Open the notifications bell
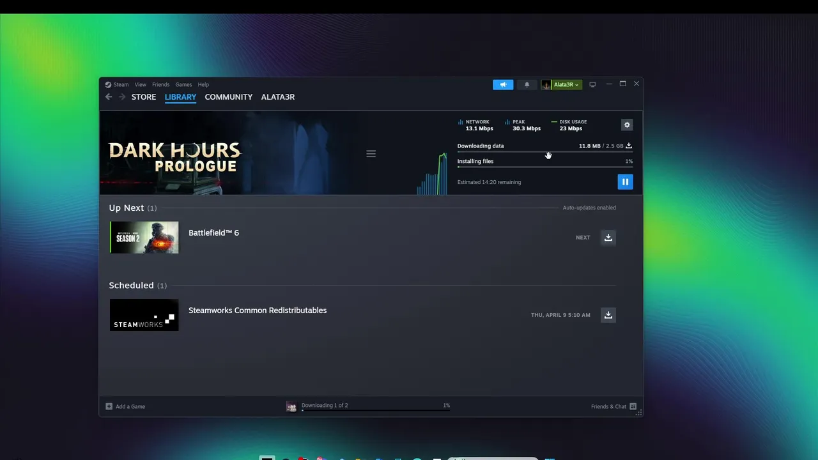The image size is (818, 460). (x=527, y=84)
